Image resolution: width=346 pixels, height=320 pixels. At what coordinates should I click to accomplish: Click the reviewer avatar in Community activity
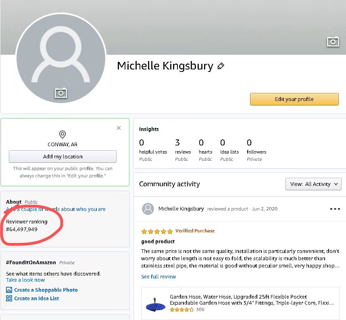click(148, 209)
